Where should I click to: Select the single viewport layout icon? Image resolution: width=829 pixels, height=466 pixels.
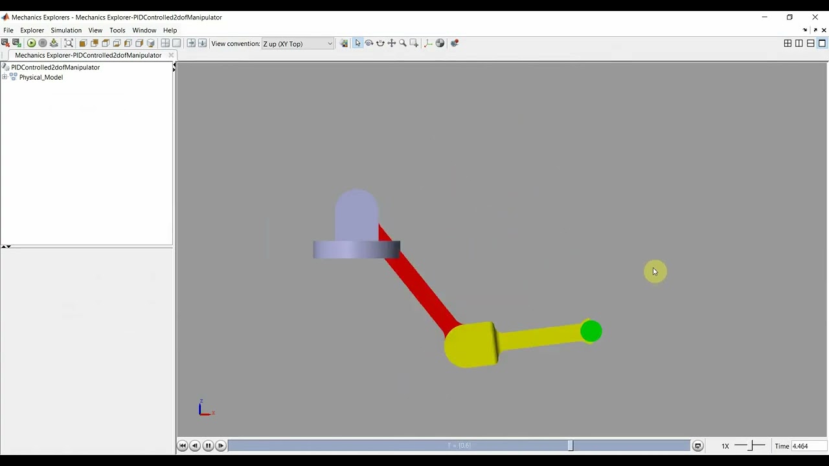[x=822, y=43]
